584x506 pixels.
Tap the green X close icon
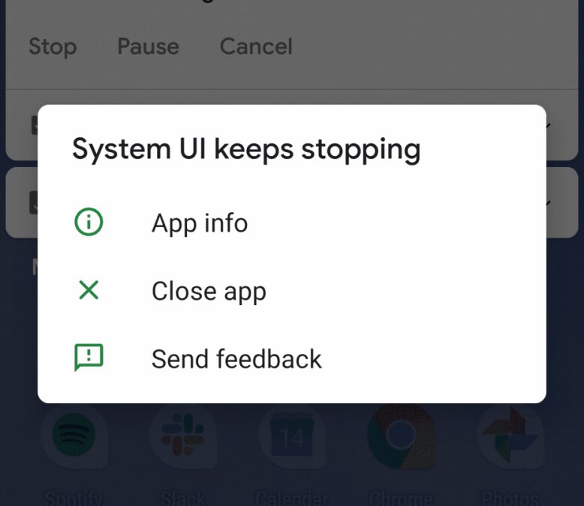click(89, 290)
